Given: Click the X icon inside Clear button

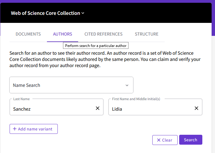Looking at the screenshot, I should point(159,140).
